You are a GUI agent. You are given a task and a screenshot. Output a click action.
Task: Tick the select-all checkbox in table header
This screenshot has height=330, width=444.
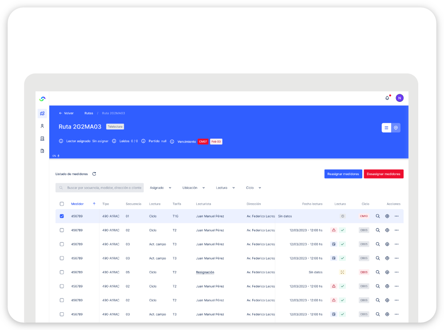(x=62, y=204)
